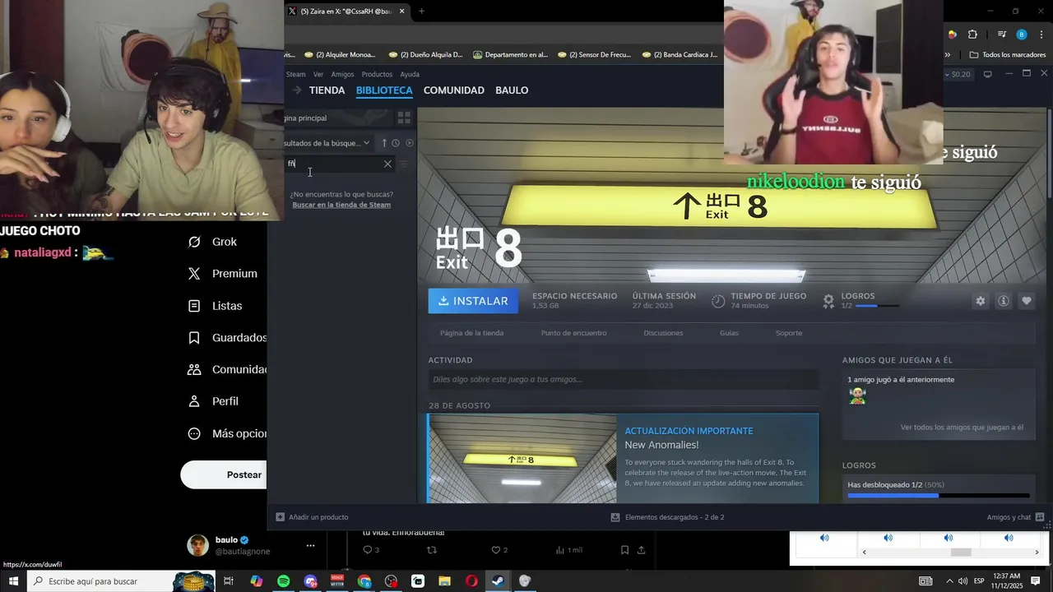Click the friend avatar who played previously
1053x592 pixels.
[857, 396]
